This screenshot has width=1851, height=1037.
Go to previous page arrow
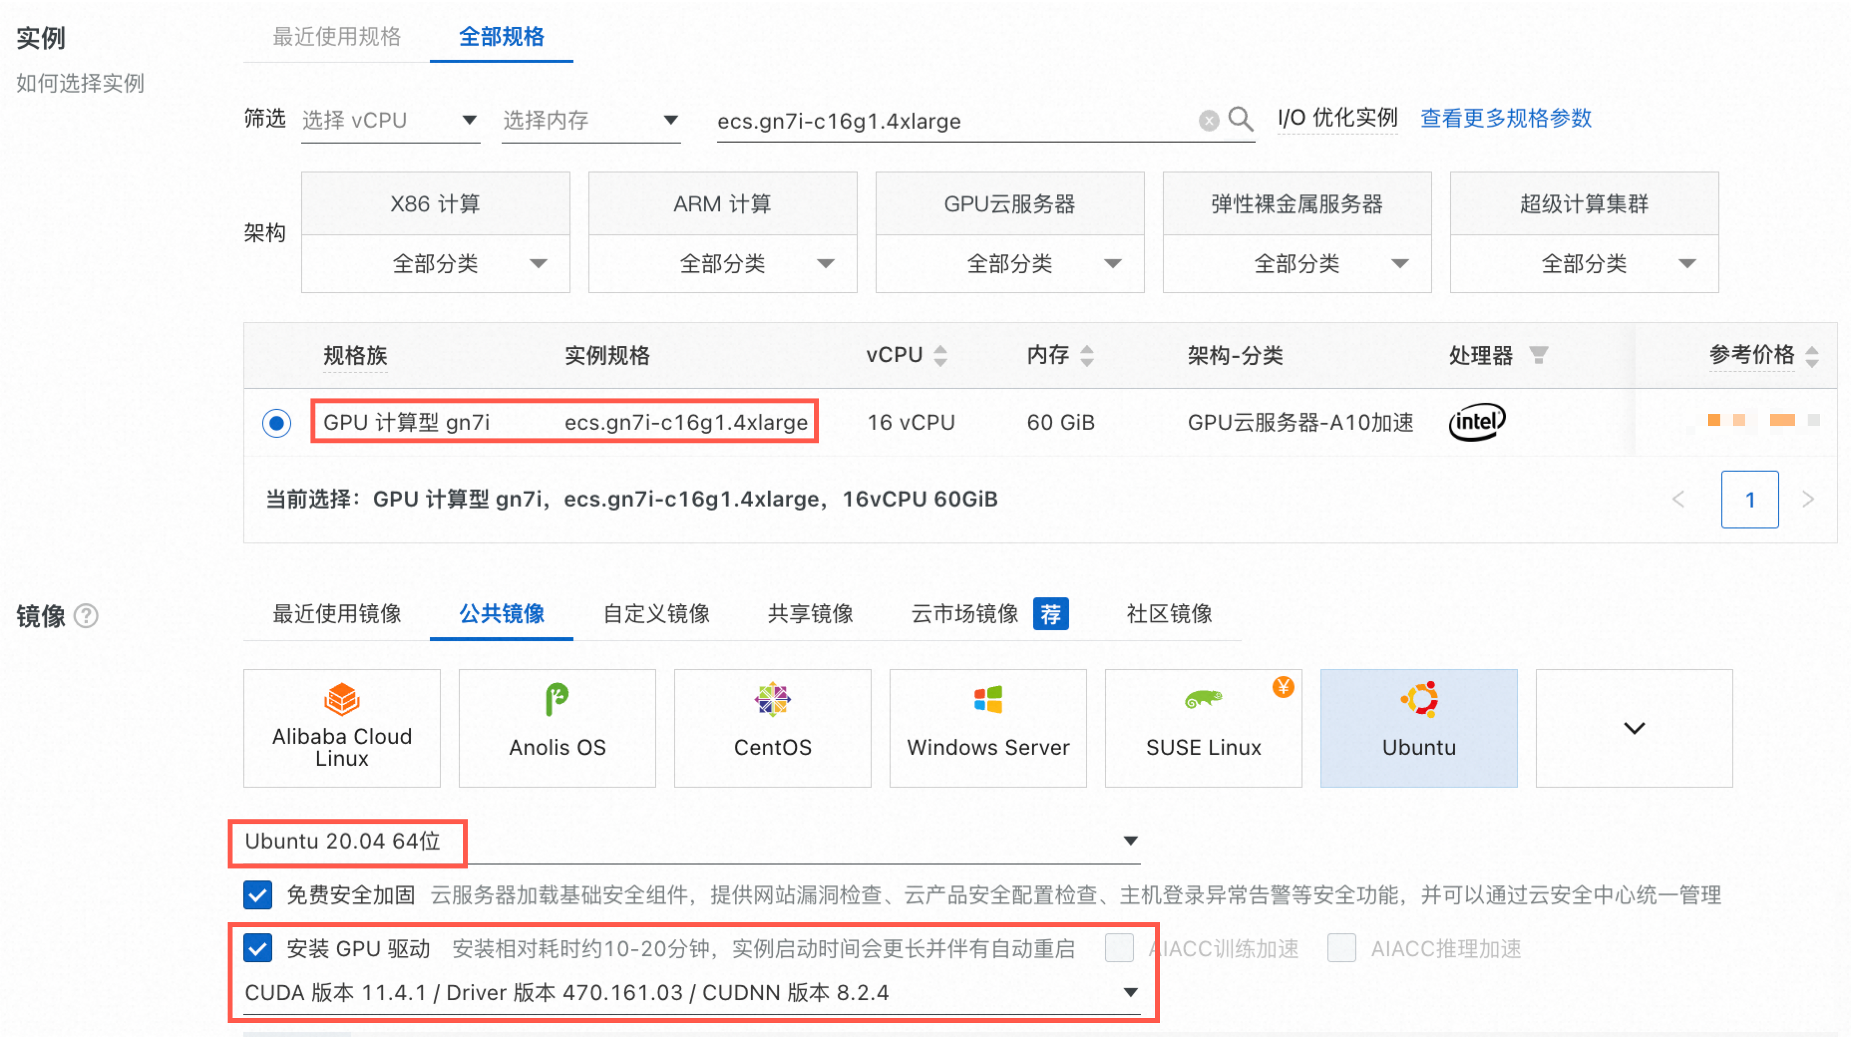[1678, 500]
